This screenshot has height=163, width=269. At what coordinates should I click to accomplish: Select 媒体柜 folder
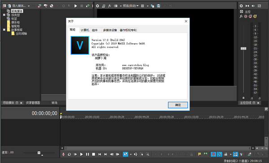tap(15, 22)
